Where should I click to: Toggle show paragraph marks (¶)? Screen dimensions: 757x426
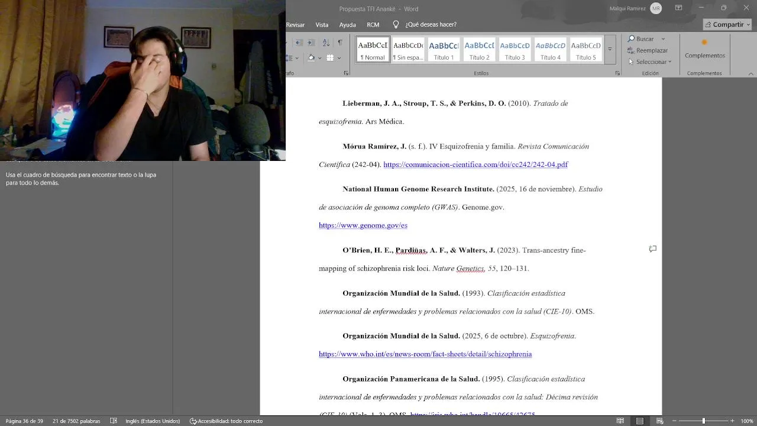340,43
